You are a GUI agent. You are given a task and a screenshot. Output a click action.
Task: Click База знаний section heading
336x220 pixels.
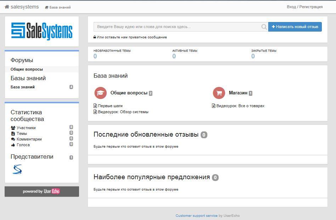click(x=111, y=76)
